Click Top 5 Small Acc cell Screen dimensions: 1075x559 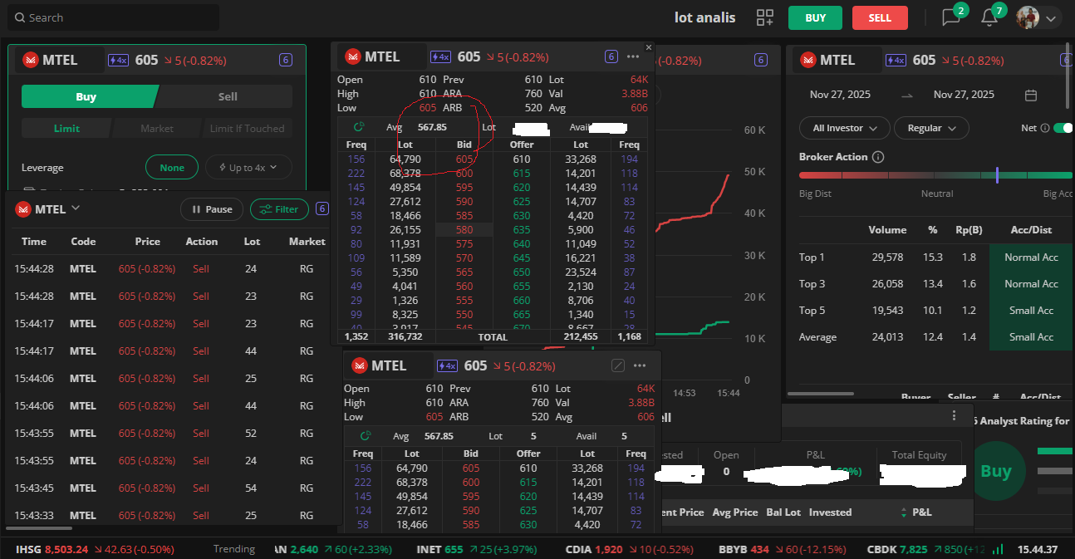(x=1031, y=311)
